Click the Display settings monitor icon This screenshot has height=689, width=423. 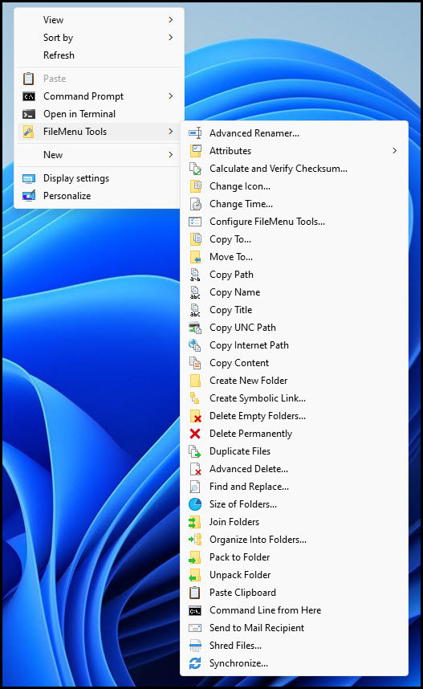[29, 178]
